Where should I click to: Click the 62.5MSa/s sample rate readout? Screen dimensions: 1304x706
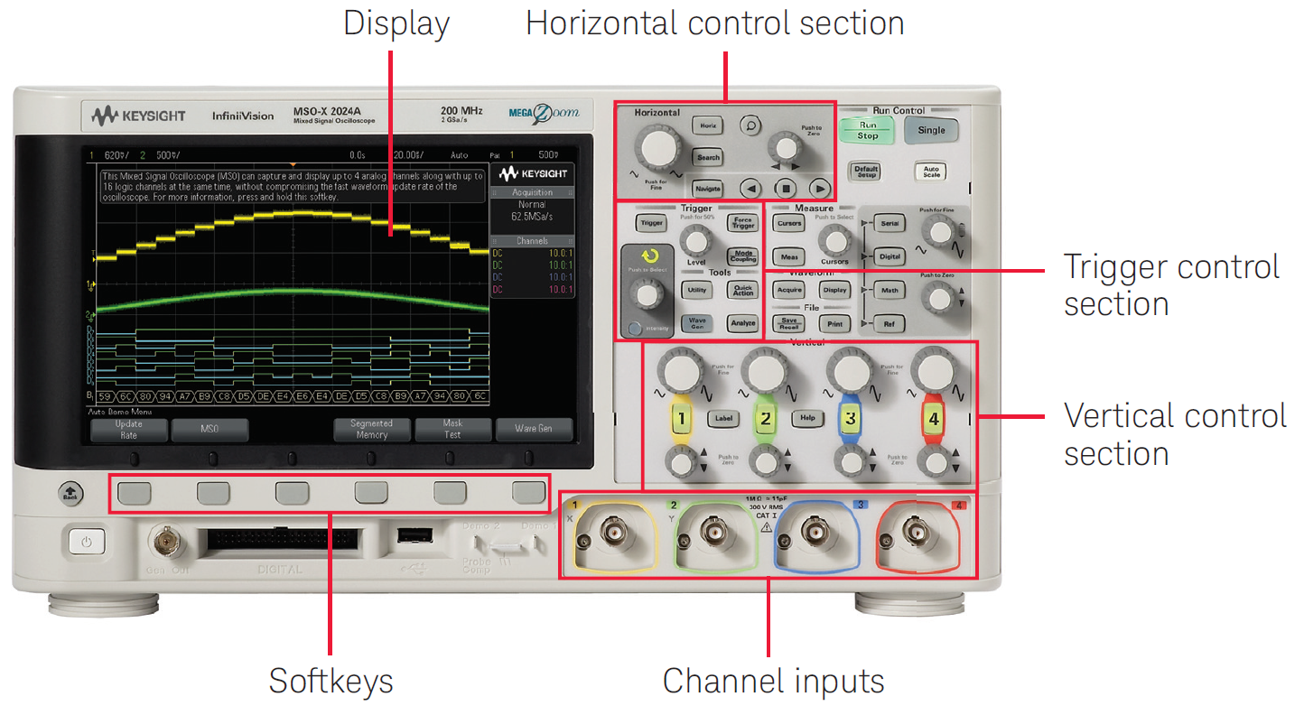click(532, 217)
